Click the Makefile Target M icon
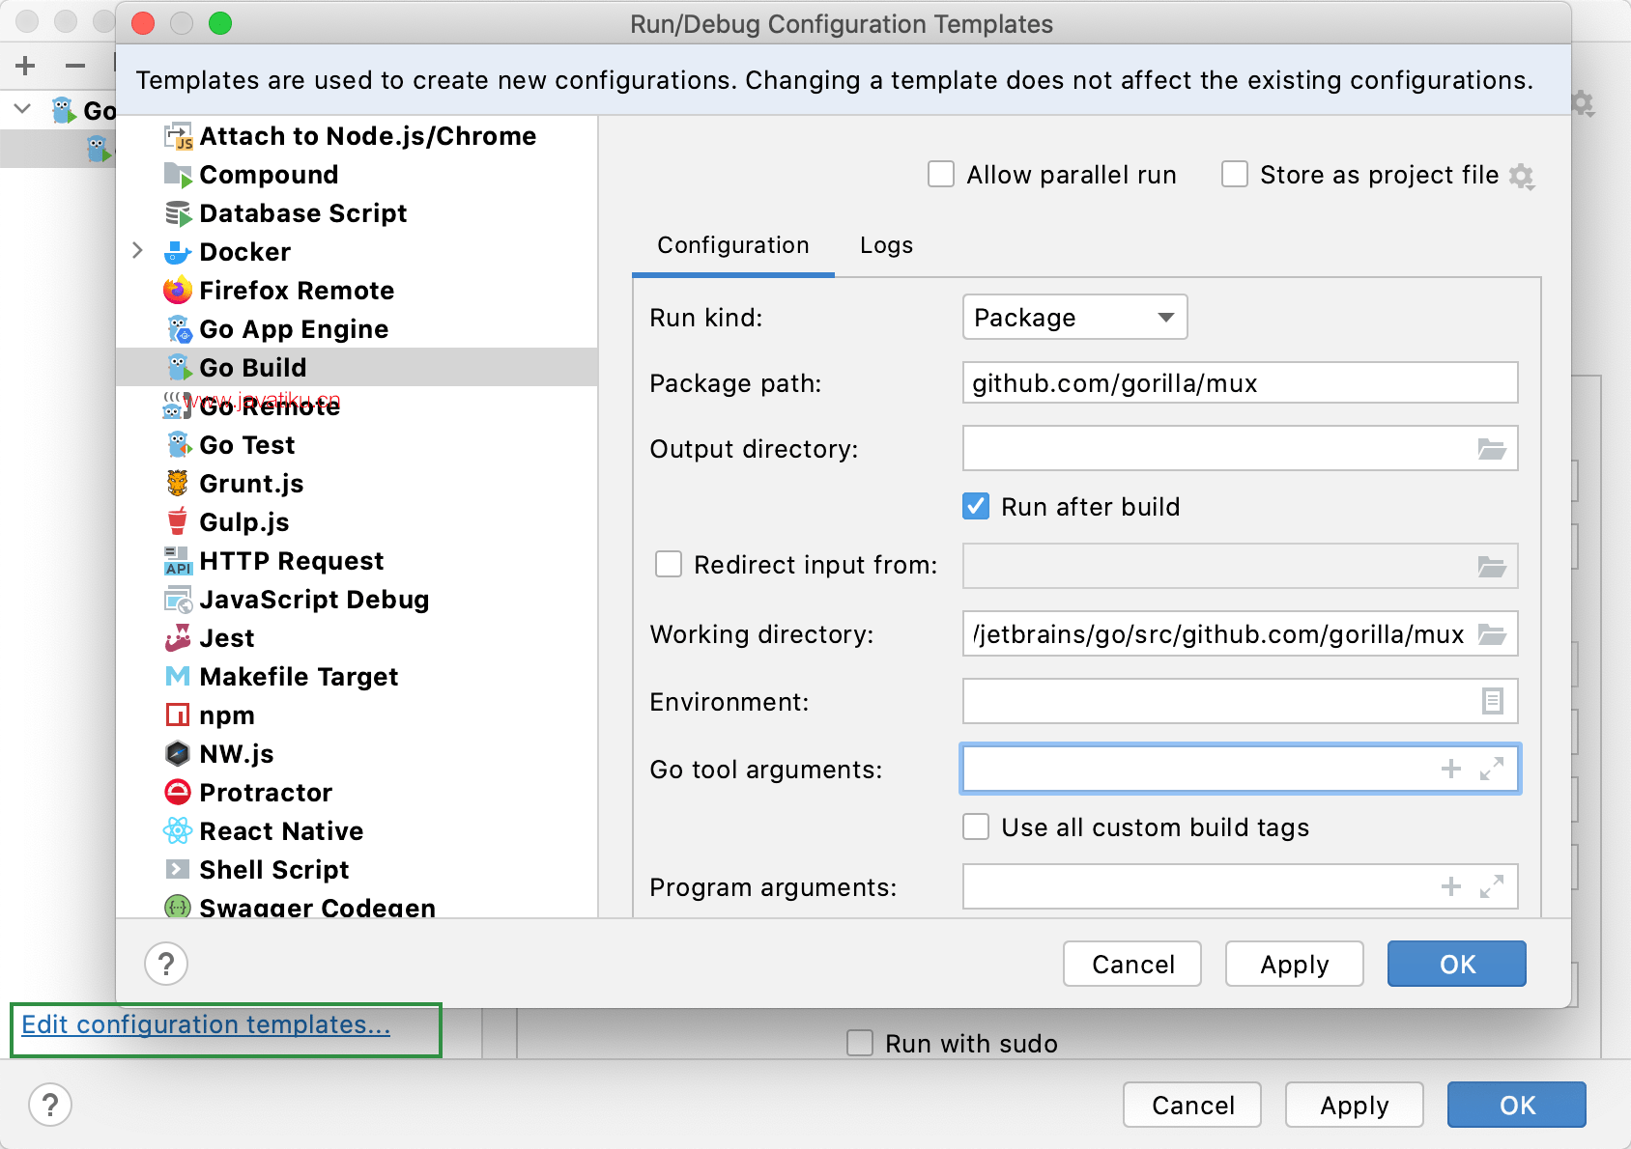This screenshot has width=1631, height=1149. [x=179, y=677]
